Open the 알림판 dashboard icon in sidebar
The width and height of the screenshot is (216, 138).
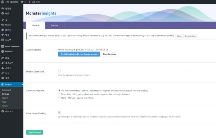(x=3, y=8)
